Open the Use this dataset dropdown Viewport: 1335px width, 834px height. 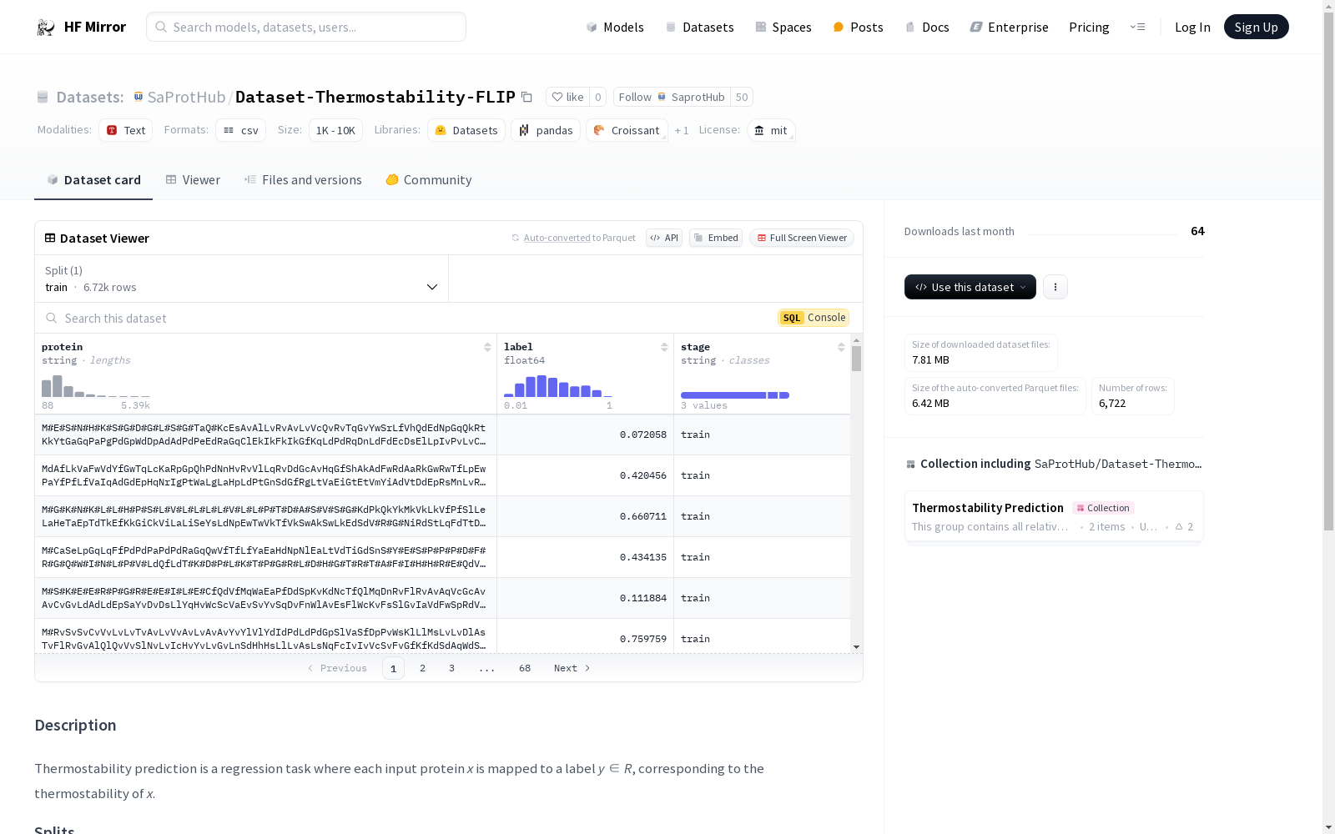click(970, 287)
